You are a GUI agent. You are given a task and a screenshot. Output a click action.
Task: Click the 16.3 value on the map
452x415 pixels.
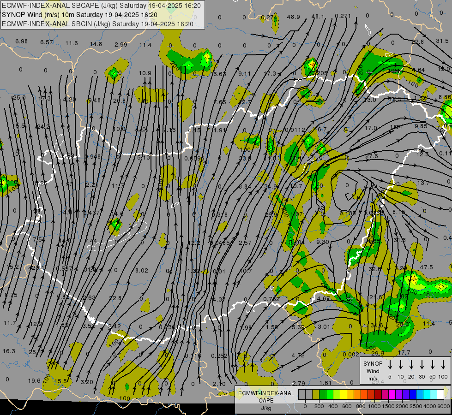(x=9, y=351)
